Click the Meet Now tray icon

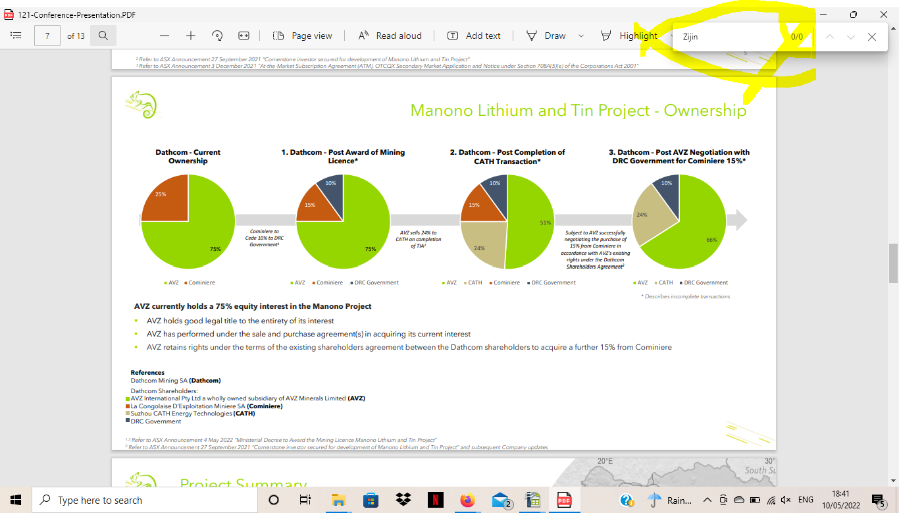point(724,500)
